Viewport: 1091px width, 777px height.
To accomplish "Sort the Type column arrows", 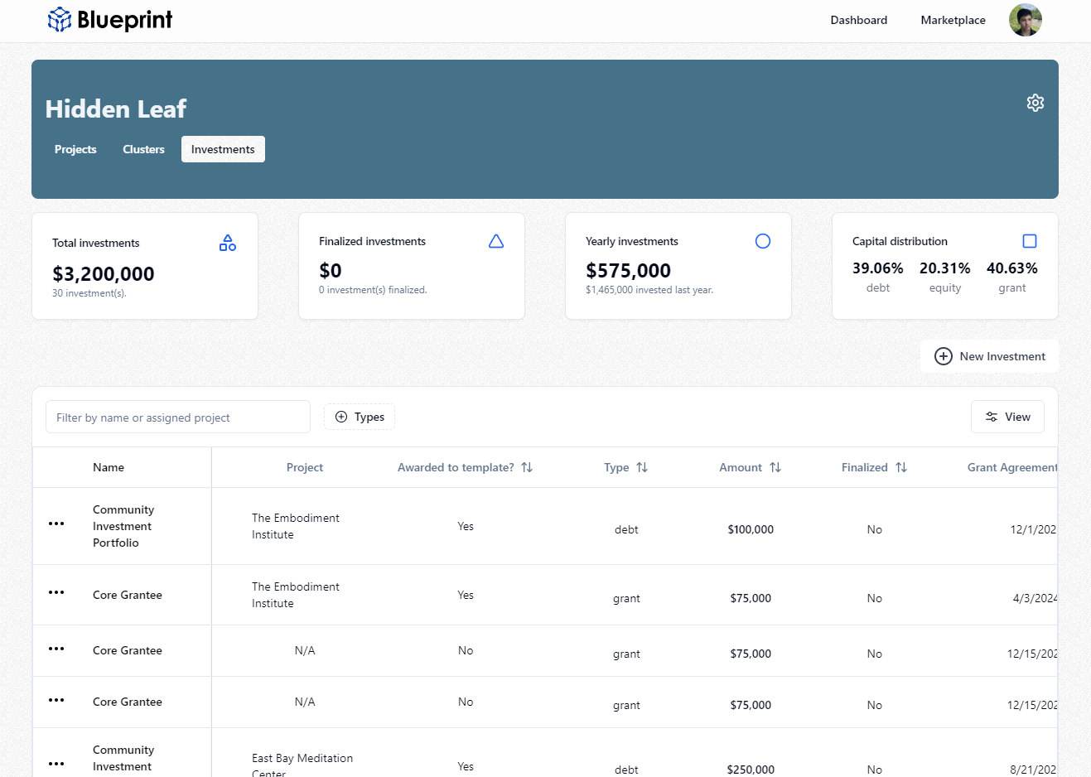I will 642,467.
